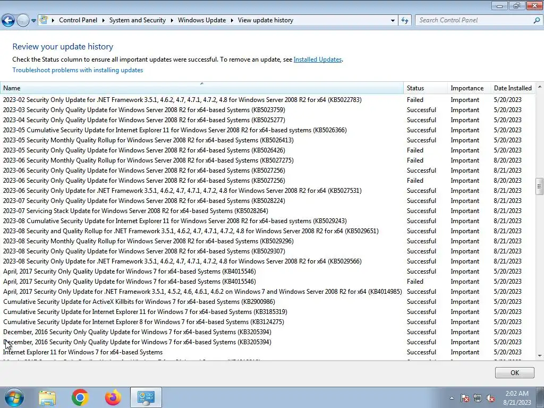
Task: Select update KB5023759 row
Action: [268, 110]
